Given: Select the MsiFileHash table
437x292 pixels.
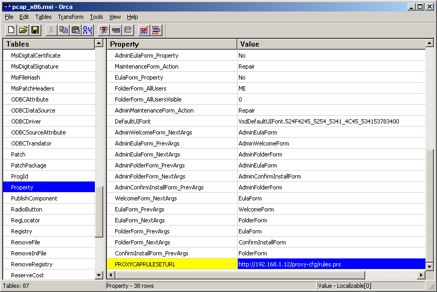Looking at the screenshot, I should point(26,77).
